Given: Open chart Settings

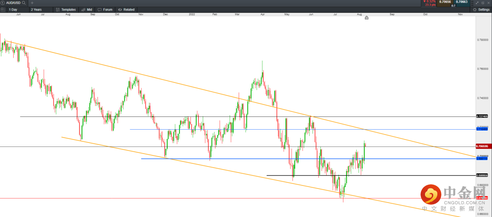Looking at the screenshot, I should [x=481, y=10].
